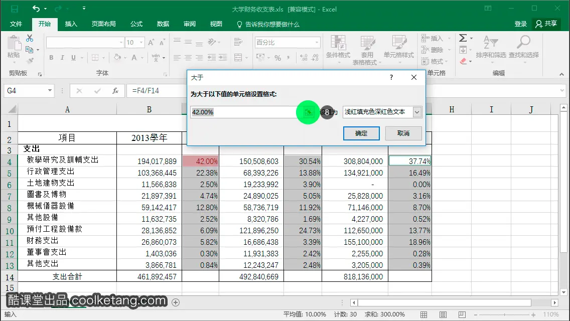Click the dialog help question mark
This screenshot has width=570, height=321.
click(391, 77)
